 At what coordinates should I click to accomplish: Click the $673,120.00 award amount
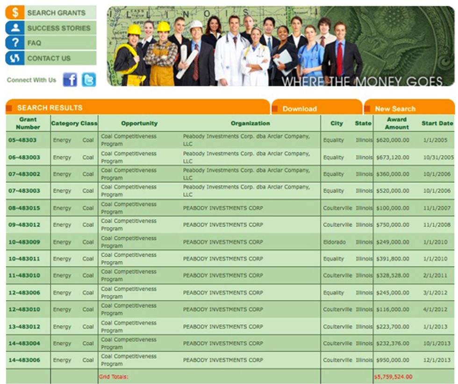pos(393,157)
